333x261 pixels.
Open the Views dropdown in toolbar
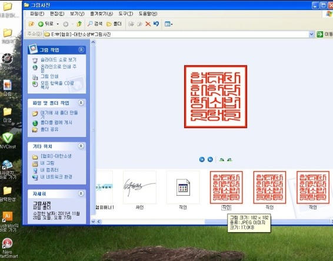coord(169,24)
